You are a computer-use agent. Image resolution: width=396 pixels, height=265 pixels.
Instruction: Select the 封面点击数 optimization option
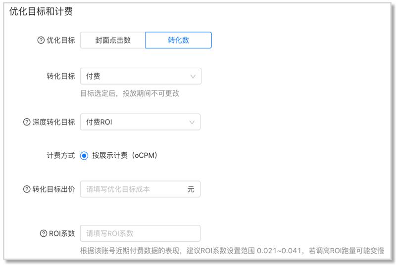113,41
